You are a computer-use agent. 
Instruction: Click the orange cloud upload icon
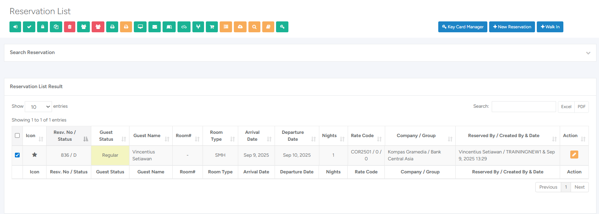click(240, 27)
